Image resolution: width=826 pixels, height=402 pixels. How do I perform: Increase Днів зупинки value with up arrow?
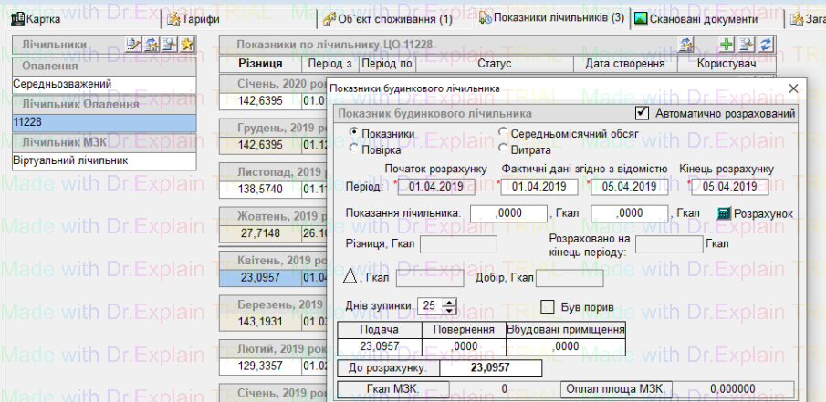point(449,302)
